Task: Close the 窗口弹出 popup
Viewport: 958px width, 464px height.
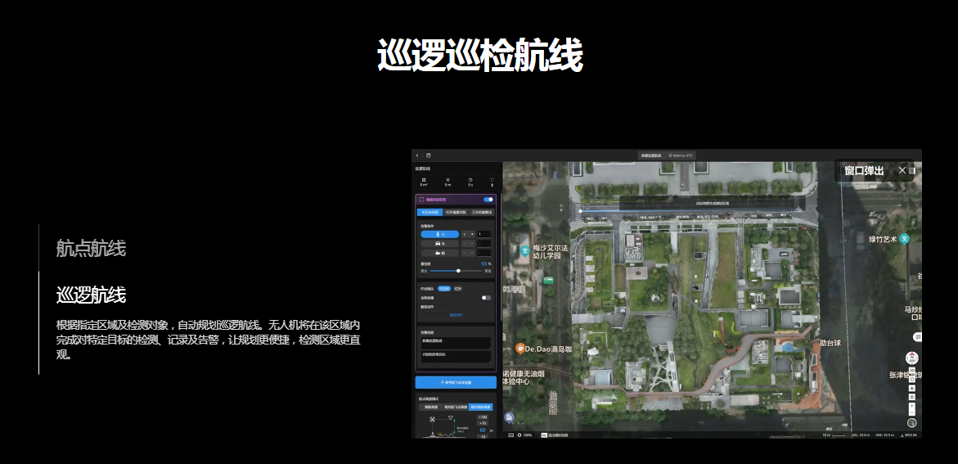Action: pyautogui.click(x=902, y=170)
